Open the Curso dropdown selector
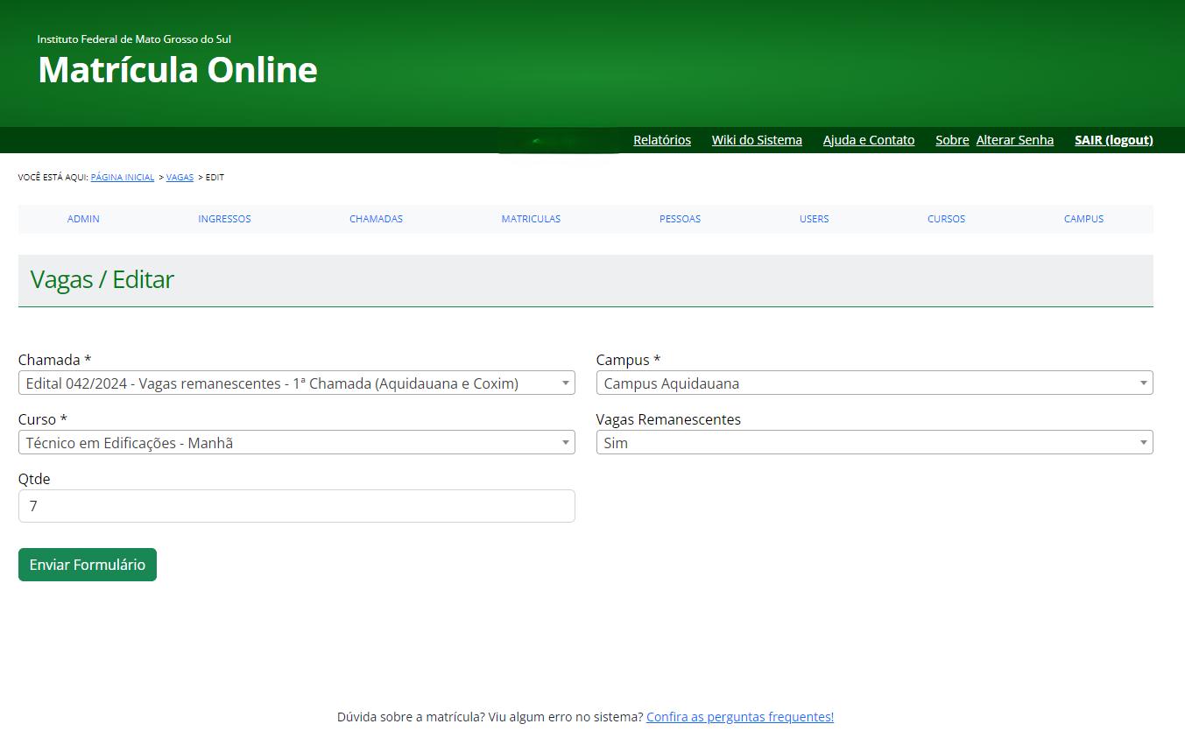The width and height of the screenshot is (1185, 738). point(296,443)
